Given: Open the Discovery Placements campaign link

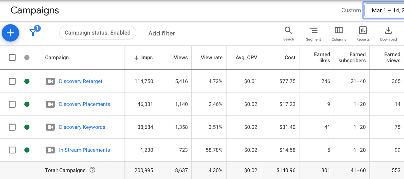Looking at the screenshot, I should pyautogui.click(x=84, y=104).
